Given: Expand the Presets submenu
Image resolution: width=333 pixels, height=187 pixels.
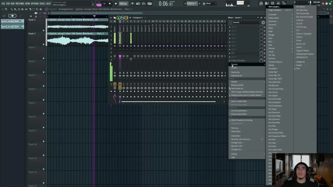Looking at the screenshot, I should [247, 82].
